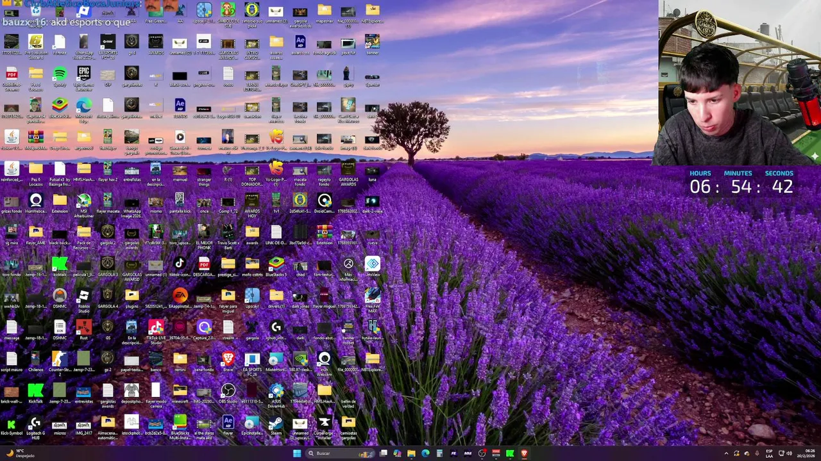This screenshot has height=461, width=821.
Task: Select the Roblox Studio shortcut
Action: point(83,300)
